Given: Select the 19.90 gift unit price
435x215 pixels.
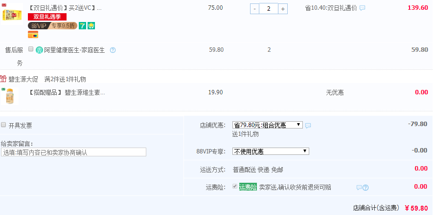Looking at the screenshot, I should 216,92.
